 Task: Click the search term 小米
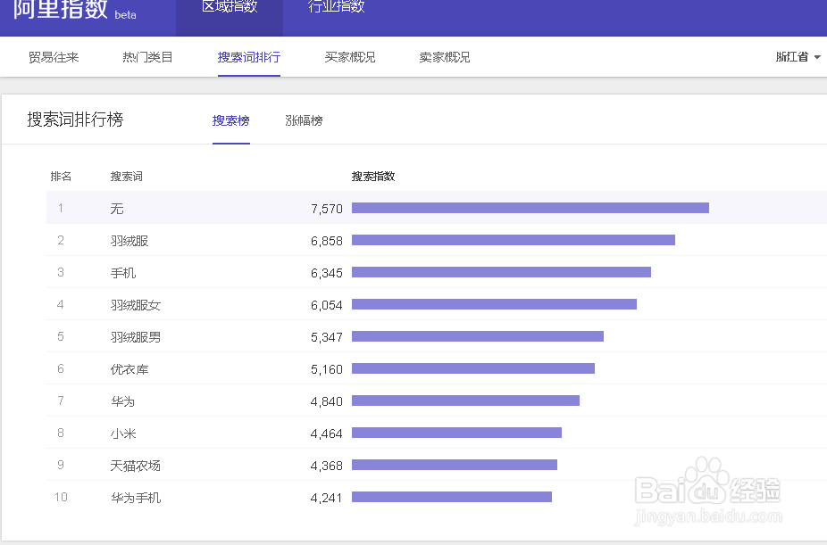click(123, 434)
